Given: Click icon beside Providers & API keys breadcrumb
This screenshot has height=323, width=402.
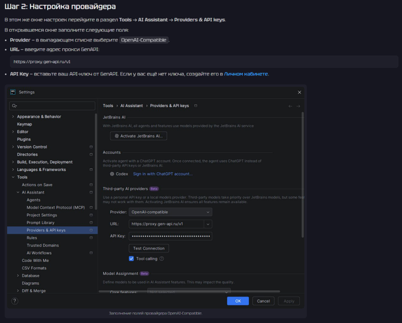Looking at the screenshot, I should point(196,106).
